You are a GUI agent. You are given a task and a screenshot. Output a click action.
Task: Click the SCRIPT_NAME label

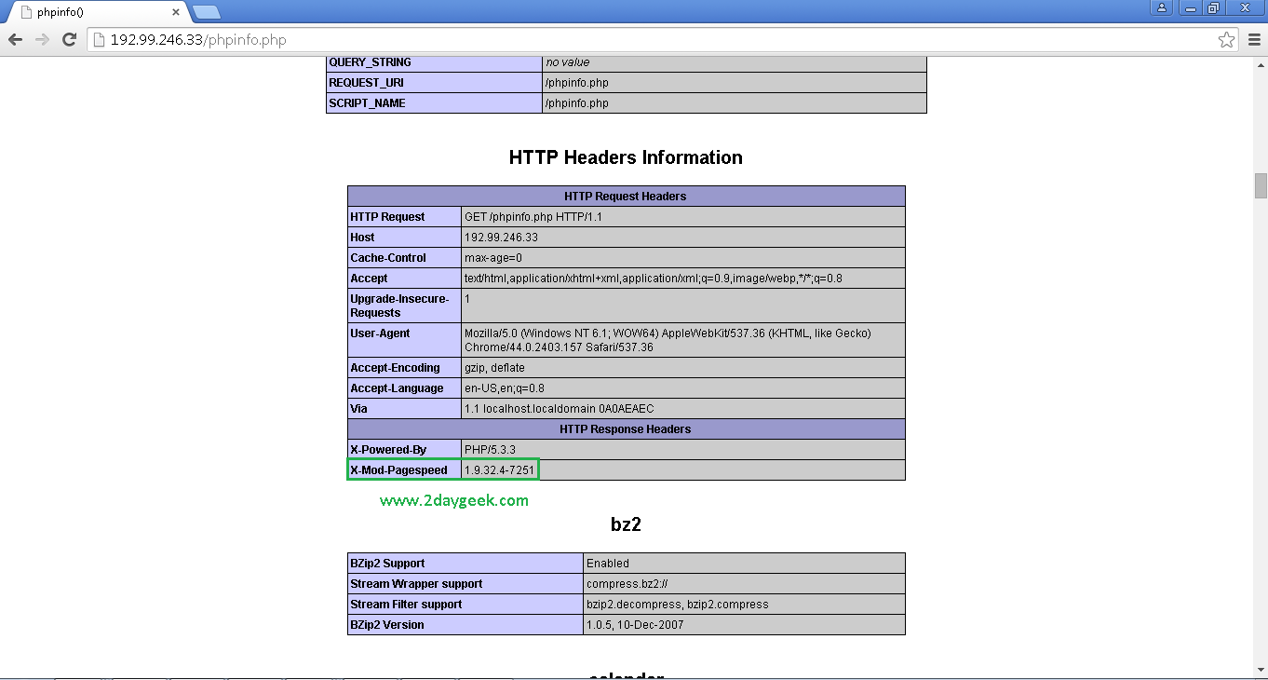[367, 103]
